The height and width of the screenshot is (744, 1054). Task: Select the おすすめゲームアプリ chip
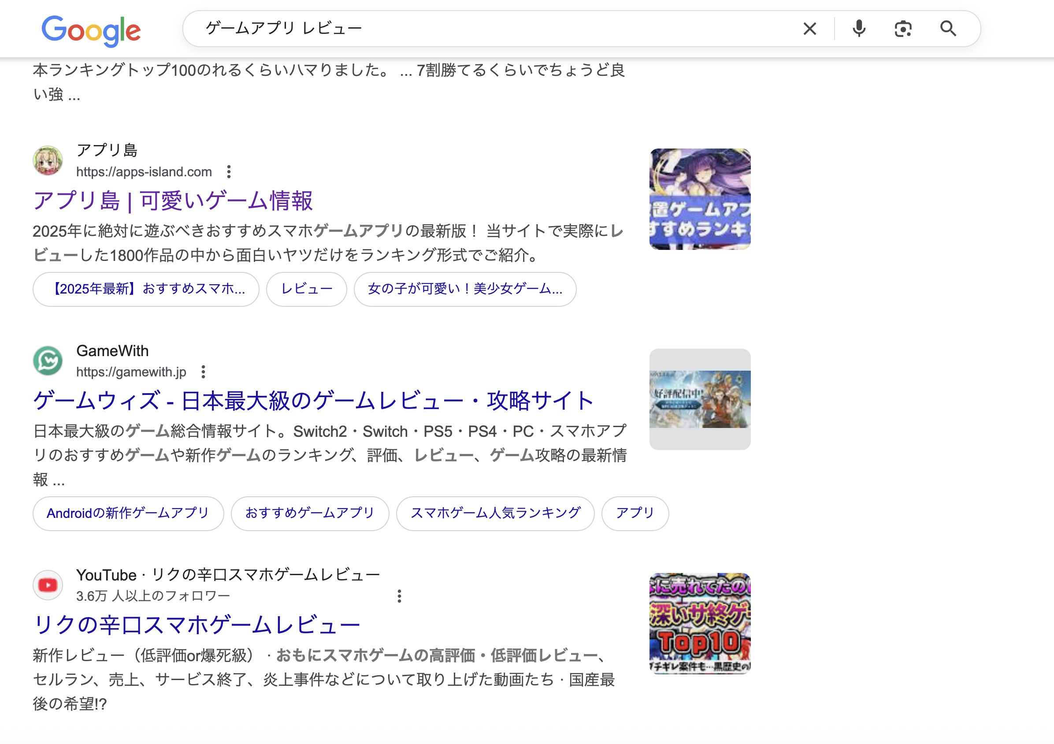(x=310, y=513)
